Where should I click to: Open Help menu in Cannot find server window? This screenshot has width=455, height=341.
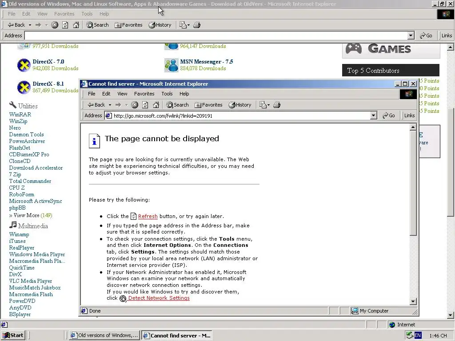click(x=184, y=94)
